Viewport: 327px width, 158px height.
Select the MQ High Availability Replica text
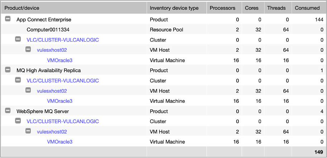coord(49,71)
